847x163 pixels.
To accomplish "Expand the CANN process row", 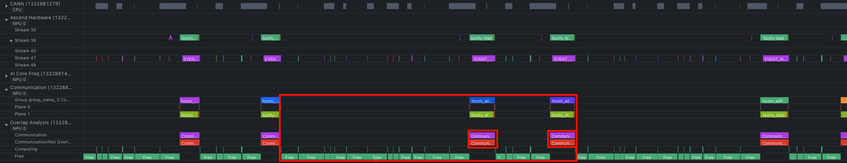I will tap(6, 6).
